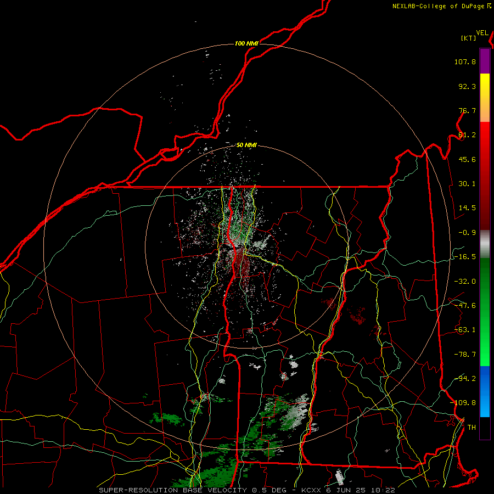Click the purple segment of the color bar
Screen dimensions: 494x494
tap(485, 61)
